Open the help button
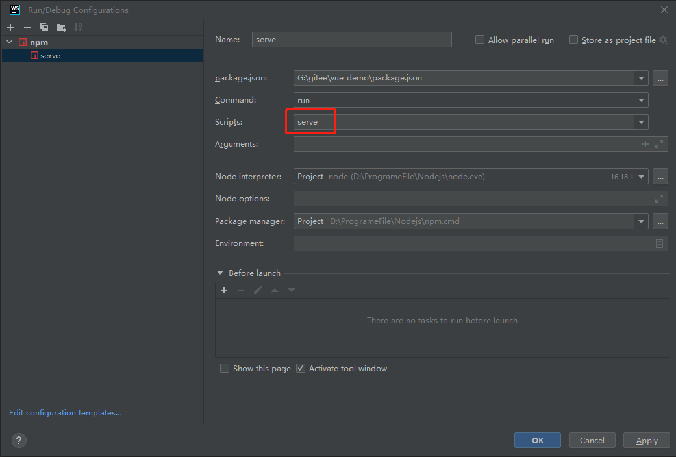Viewport: 676px width, 457px height. pyautogui.click(x=18, y=440)
